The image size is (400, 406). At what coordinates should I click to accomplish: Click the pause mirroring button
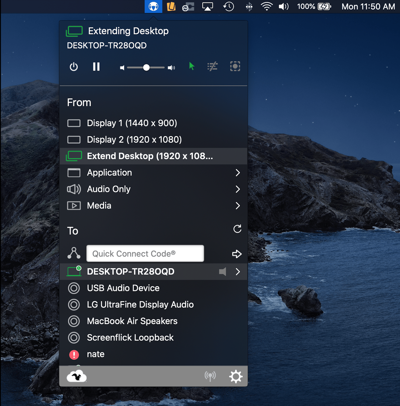click(x=96, y=67)
